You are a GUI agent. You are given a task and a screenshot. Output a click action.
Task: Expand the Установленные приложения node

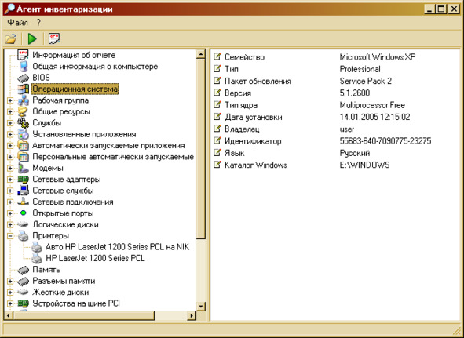click(x=10, y=135)
